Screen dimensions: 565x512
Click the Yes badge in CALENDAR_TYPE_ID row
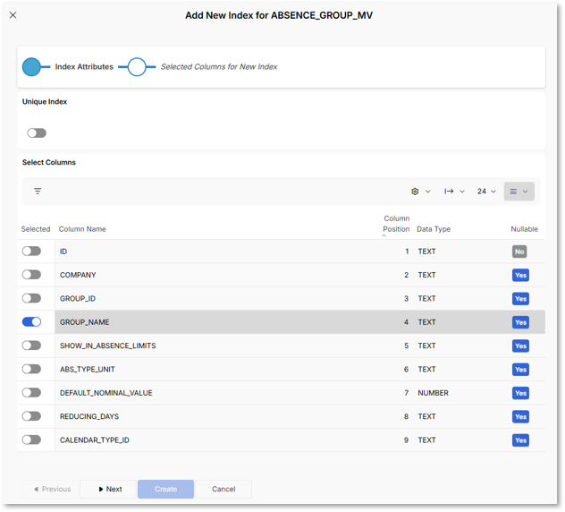pos(520,440)
